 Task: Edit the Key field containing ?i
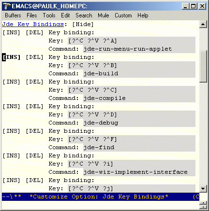(132, 164)
